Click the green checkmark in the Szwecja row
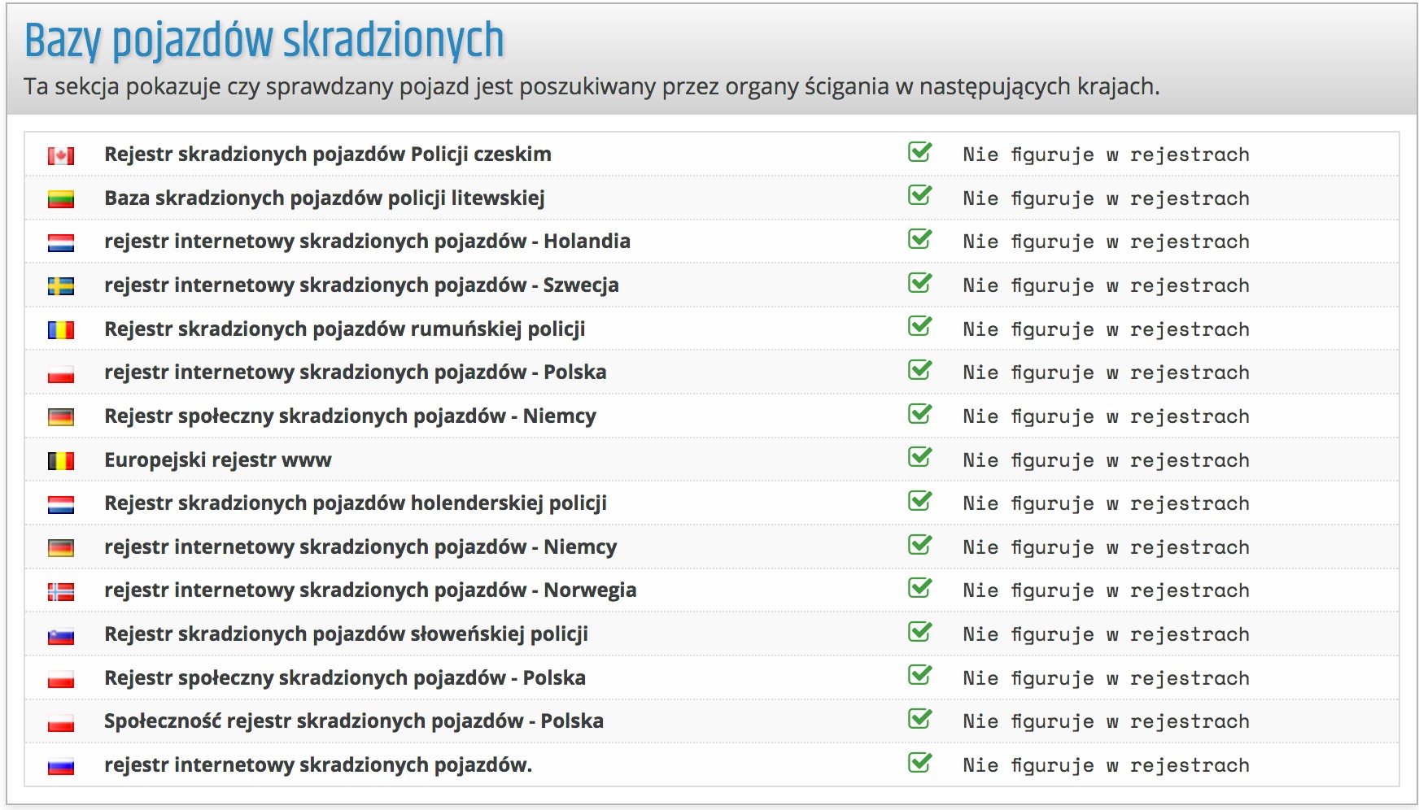Viewport: 1419px width, 810px height. (x=920, y=283)
